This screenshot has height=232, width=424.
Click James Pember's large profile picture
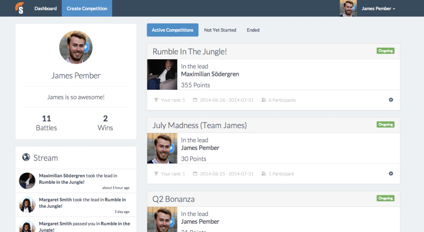tap(76, 47)
